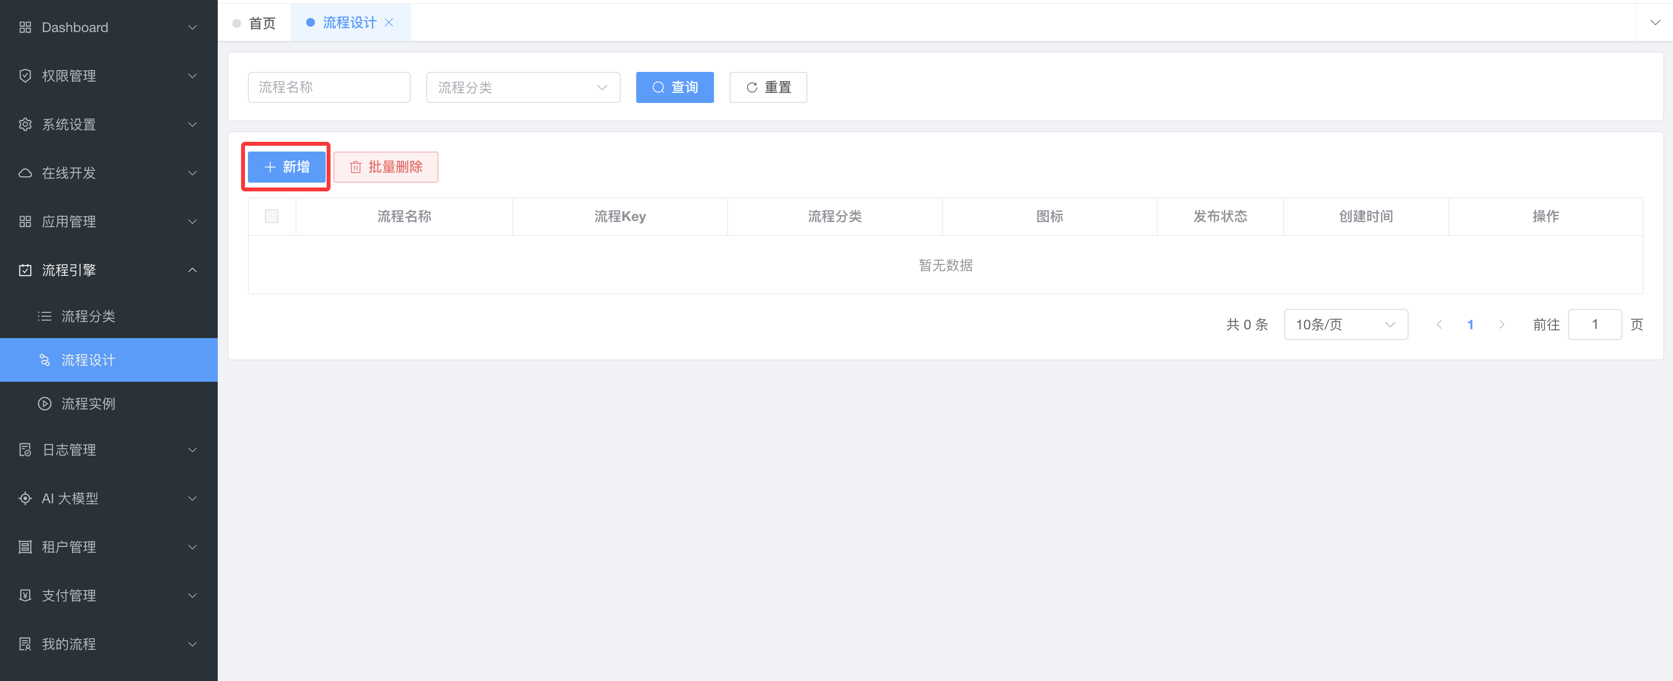
Task: Click the 流程名称 search input field
Action: [x=329, y=87]
